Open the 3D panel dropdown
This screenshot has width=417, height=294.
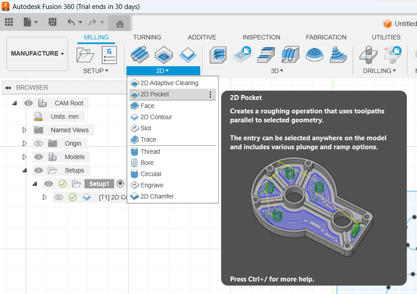click(x=277, y=71)
